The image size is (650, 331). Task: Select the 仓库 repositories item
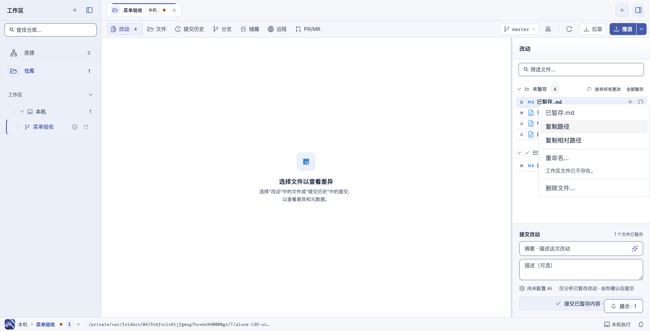[51, 71]
